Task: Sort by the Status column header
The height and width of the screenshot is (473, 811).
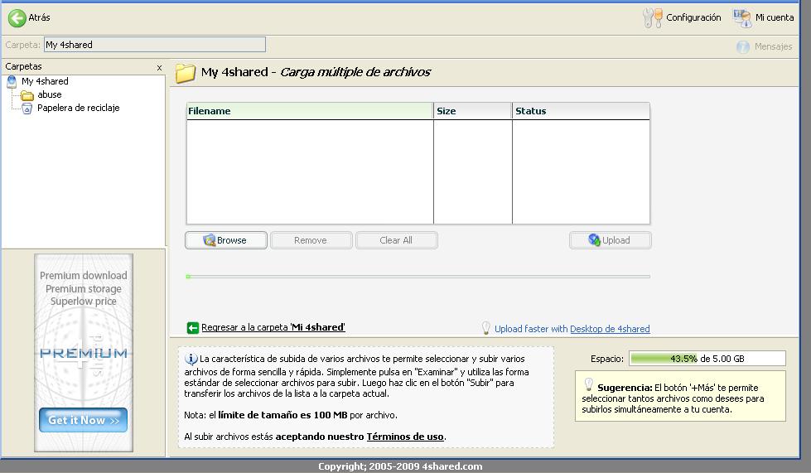Action: pyautogui.click(x=581, y=111)
